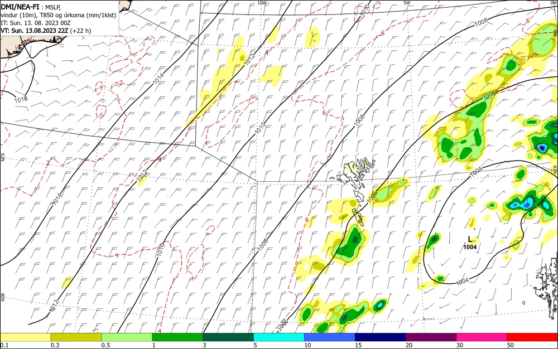The height and width of the screenshot is (349, 558).
Task: Click legend value '10' under the scale
Action: click(307, 345)
